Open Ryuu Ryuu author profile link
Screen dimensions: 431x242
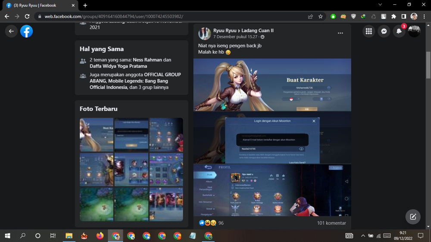225,31
